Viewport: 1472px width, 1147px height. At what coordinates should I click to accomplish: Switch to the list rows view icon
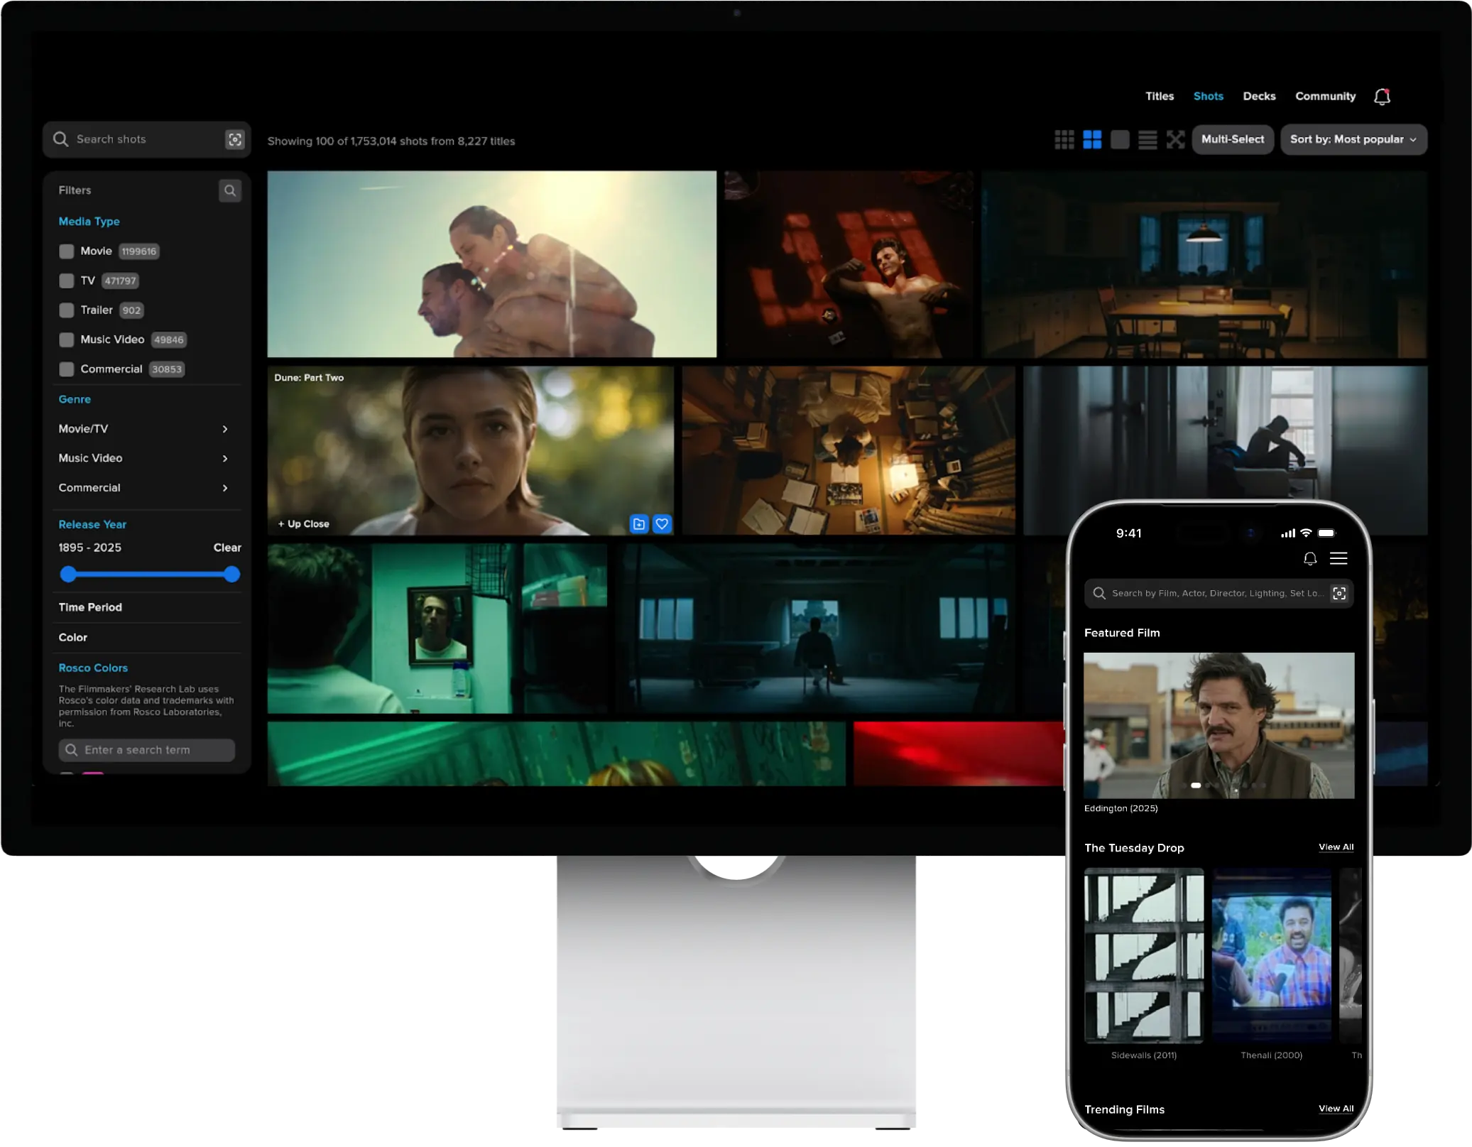[1147, 140]
